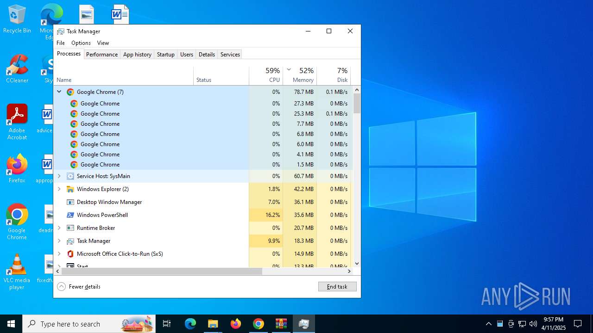Sort by the Status column header
The width and height of the screenshot is (593, 333).
(x=221, y=76)
